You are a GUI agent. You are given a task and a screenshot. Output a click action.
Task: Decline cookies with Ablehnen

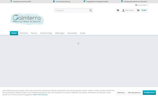[121, 93]
